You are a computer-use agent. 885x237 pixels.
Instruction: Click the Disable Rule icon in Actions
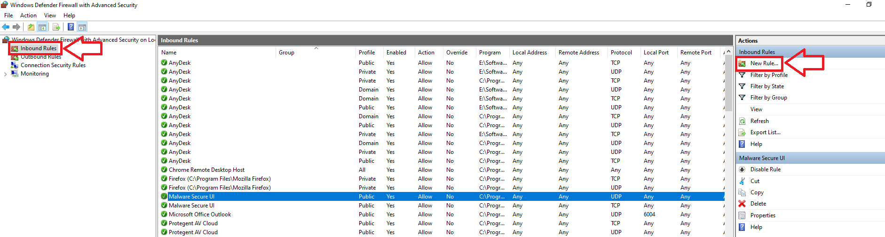click(x=742, y=169)
